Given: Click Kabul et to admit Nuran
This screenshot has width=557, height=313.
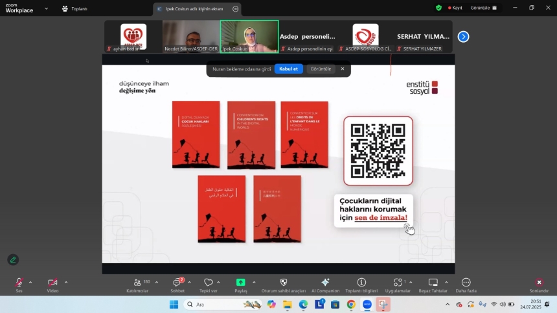Looking at the screenshot, I should [x=288, y=69].
